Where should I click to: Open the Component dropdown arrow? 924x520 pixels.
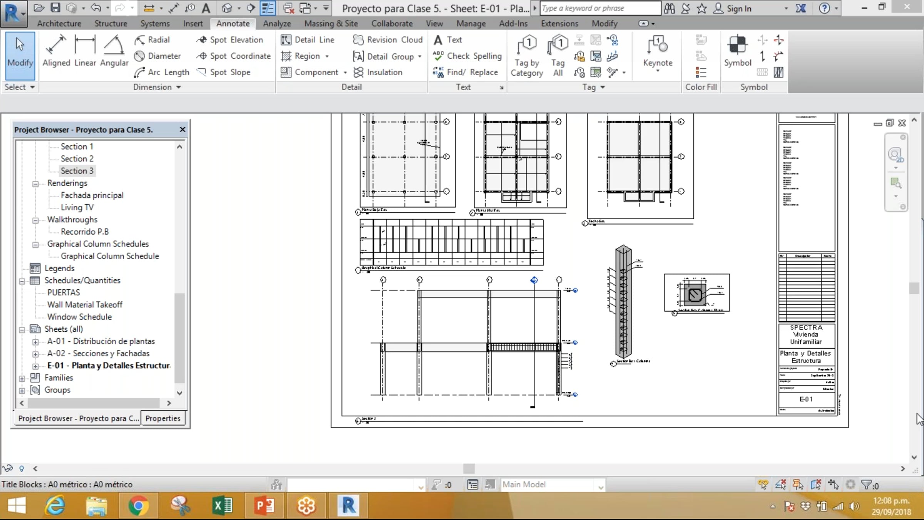tap(345, 72)
